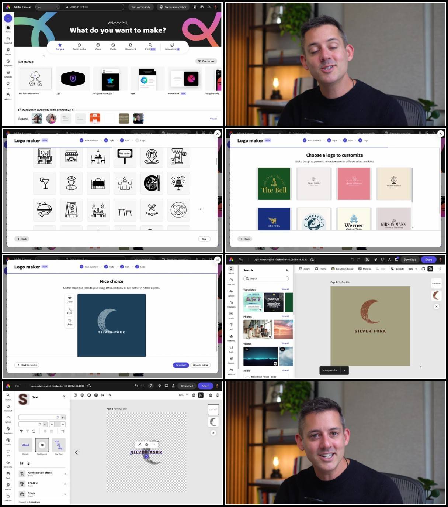The height and width of the screenshot is (507, 448).
Task: Select the Default text layout option
Action: tap(25, 445)
